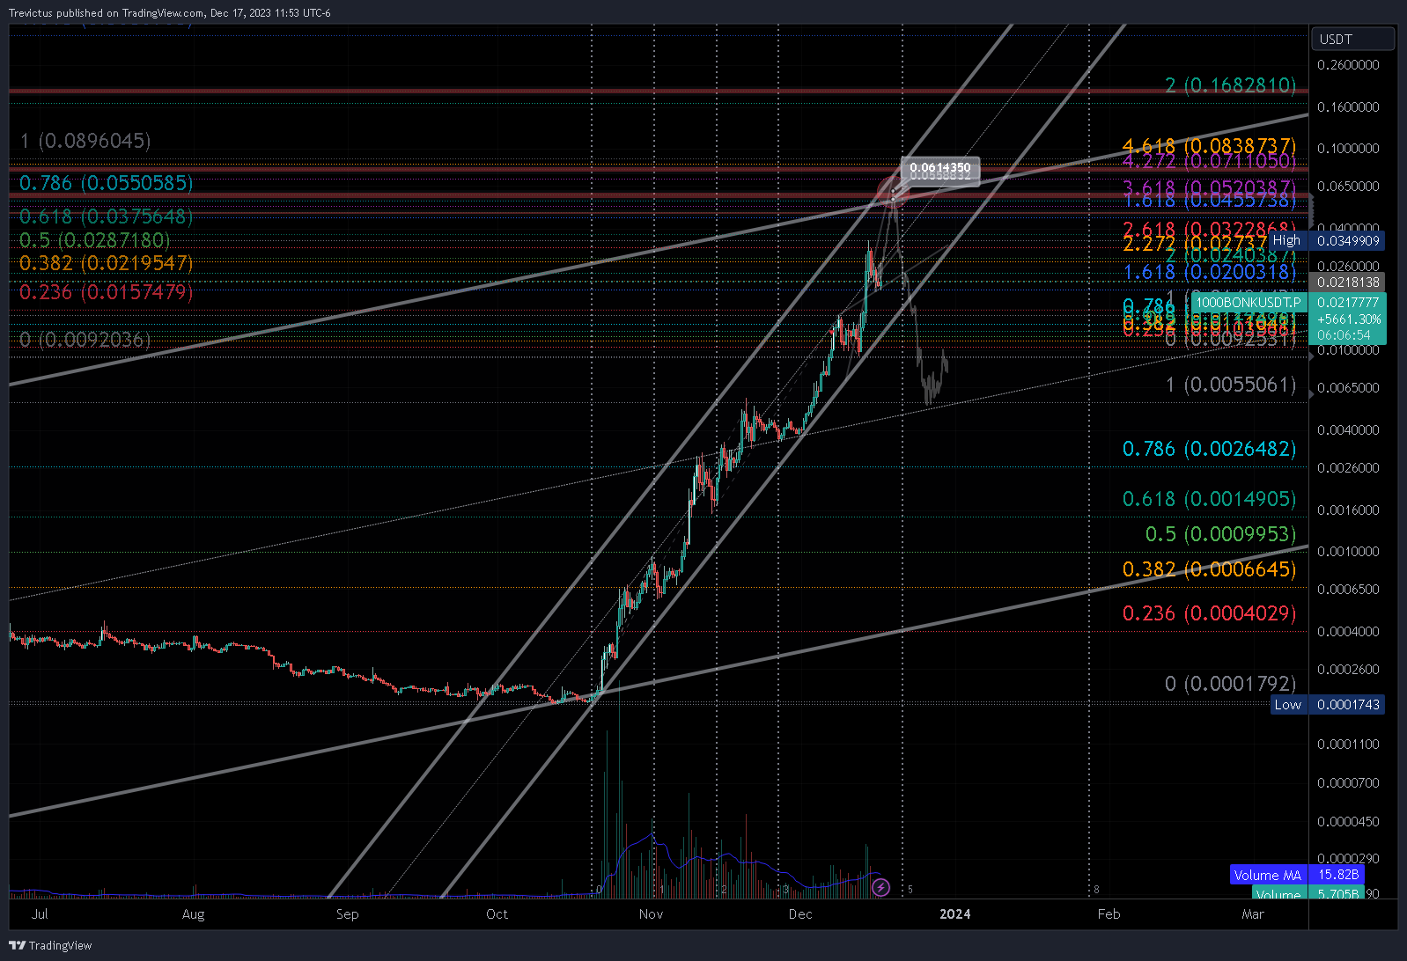This screenshot has height=961, width=1407.
Task: Select the Fib label 0.5 (0.0287180)
Action: [x=94, y=240]
